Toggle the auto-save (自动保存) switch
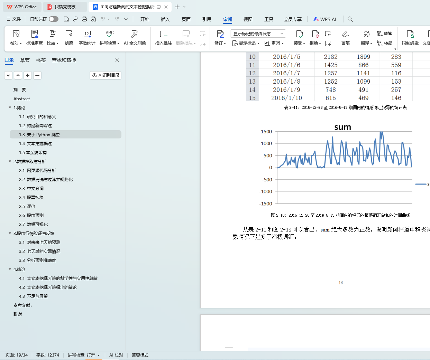 (x=54, y=19)
